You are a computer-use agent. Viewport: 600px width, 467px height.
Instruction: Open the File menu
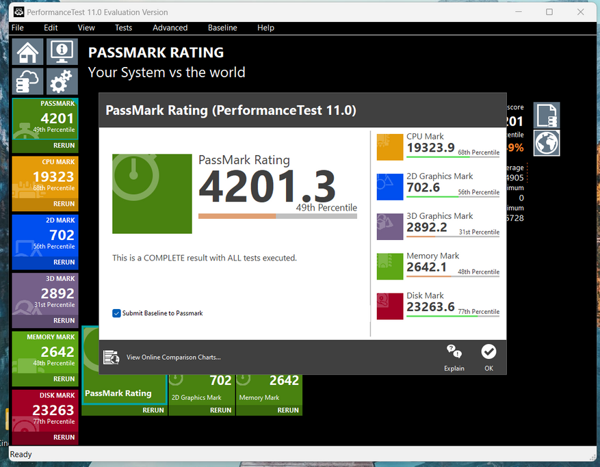[x=18, y=27]
